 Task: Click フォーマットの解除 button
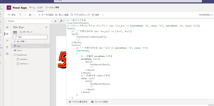point(99,102)
